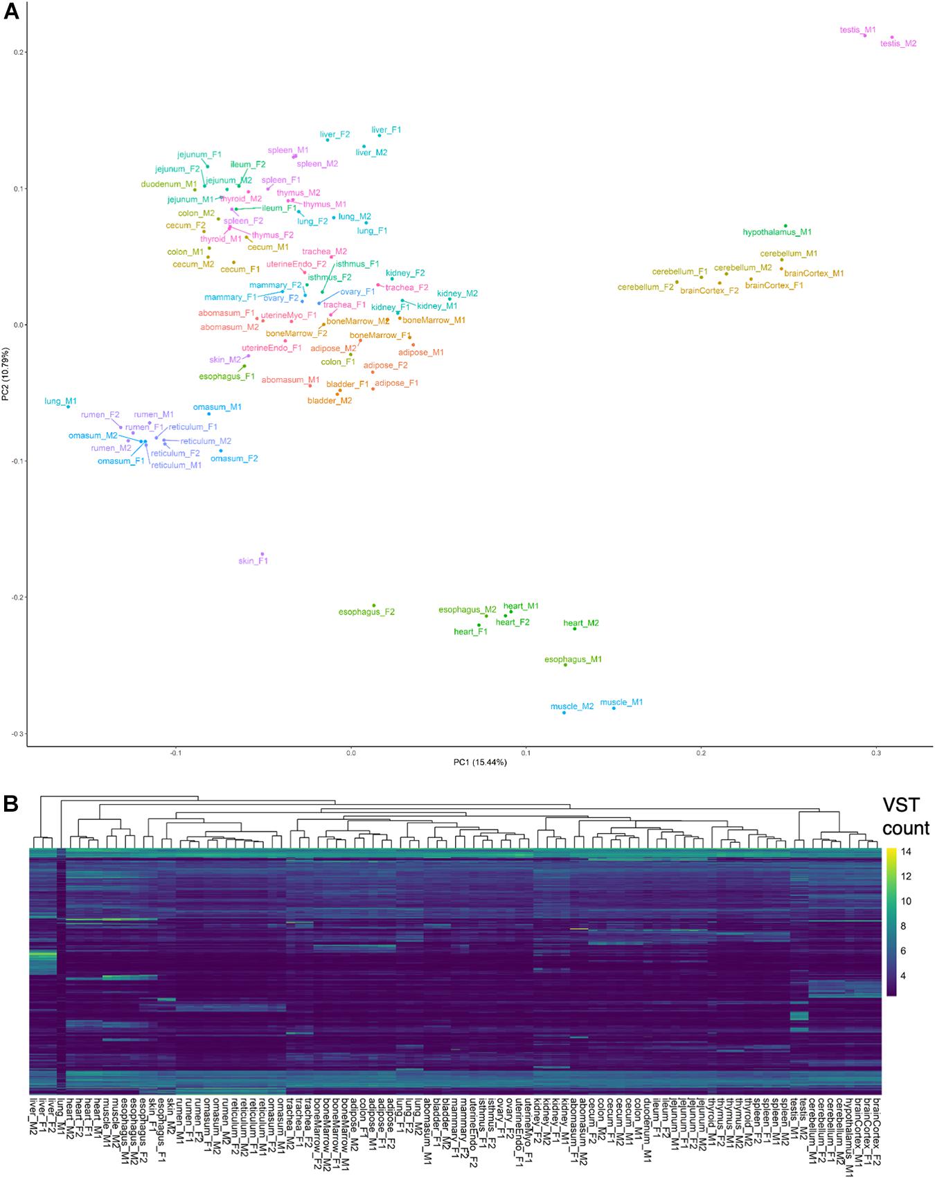Select the lung_F1 label
This screenshot has height=1178, width=935.
coord(372,231)
